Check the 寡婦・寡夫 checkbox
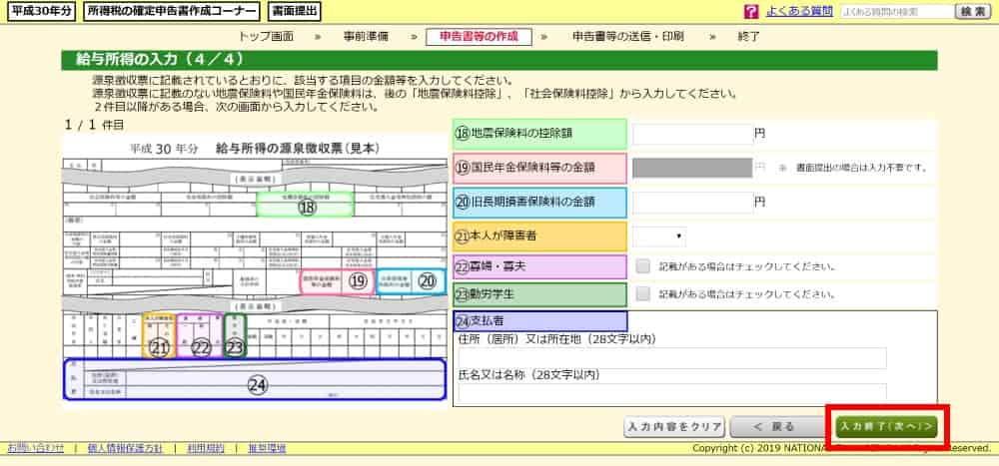 pos(643,266)
